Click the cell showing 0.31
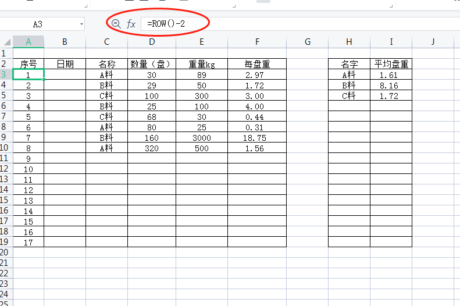Image resolution: width=460 pixels, height=306 pixels. pyautogui.click(x=257, y=127)
